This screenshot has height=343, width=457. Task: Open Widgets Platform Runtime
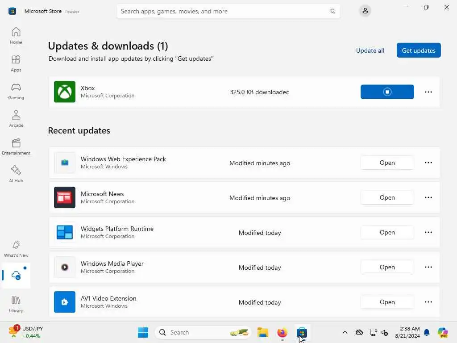pos(387,232)
